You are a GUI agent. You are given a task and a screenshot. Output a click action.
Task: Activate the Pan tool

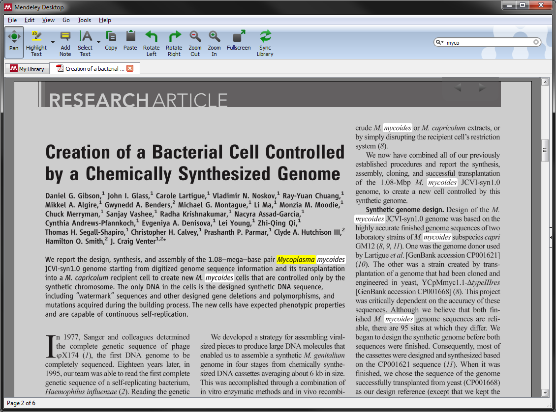click(x=14, y=42)
